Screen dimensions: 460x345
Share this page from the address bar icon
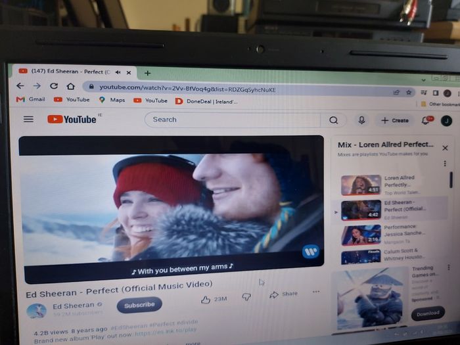pyautogui.click(x=396, y=93)
